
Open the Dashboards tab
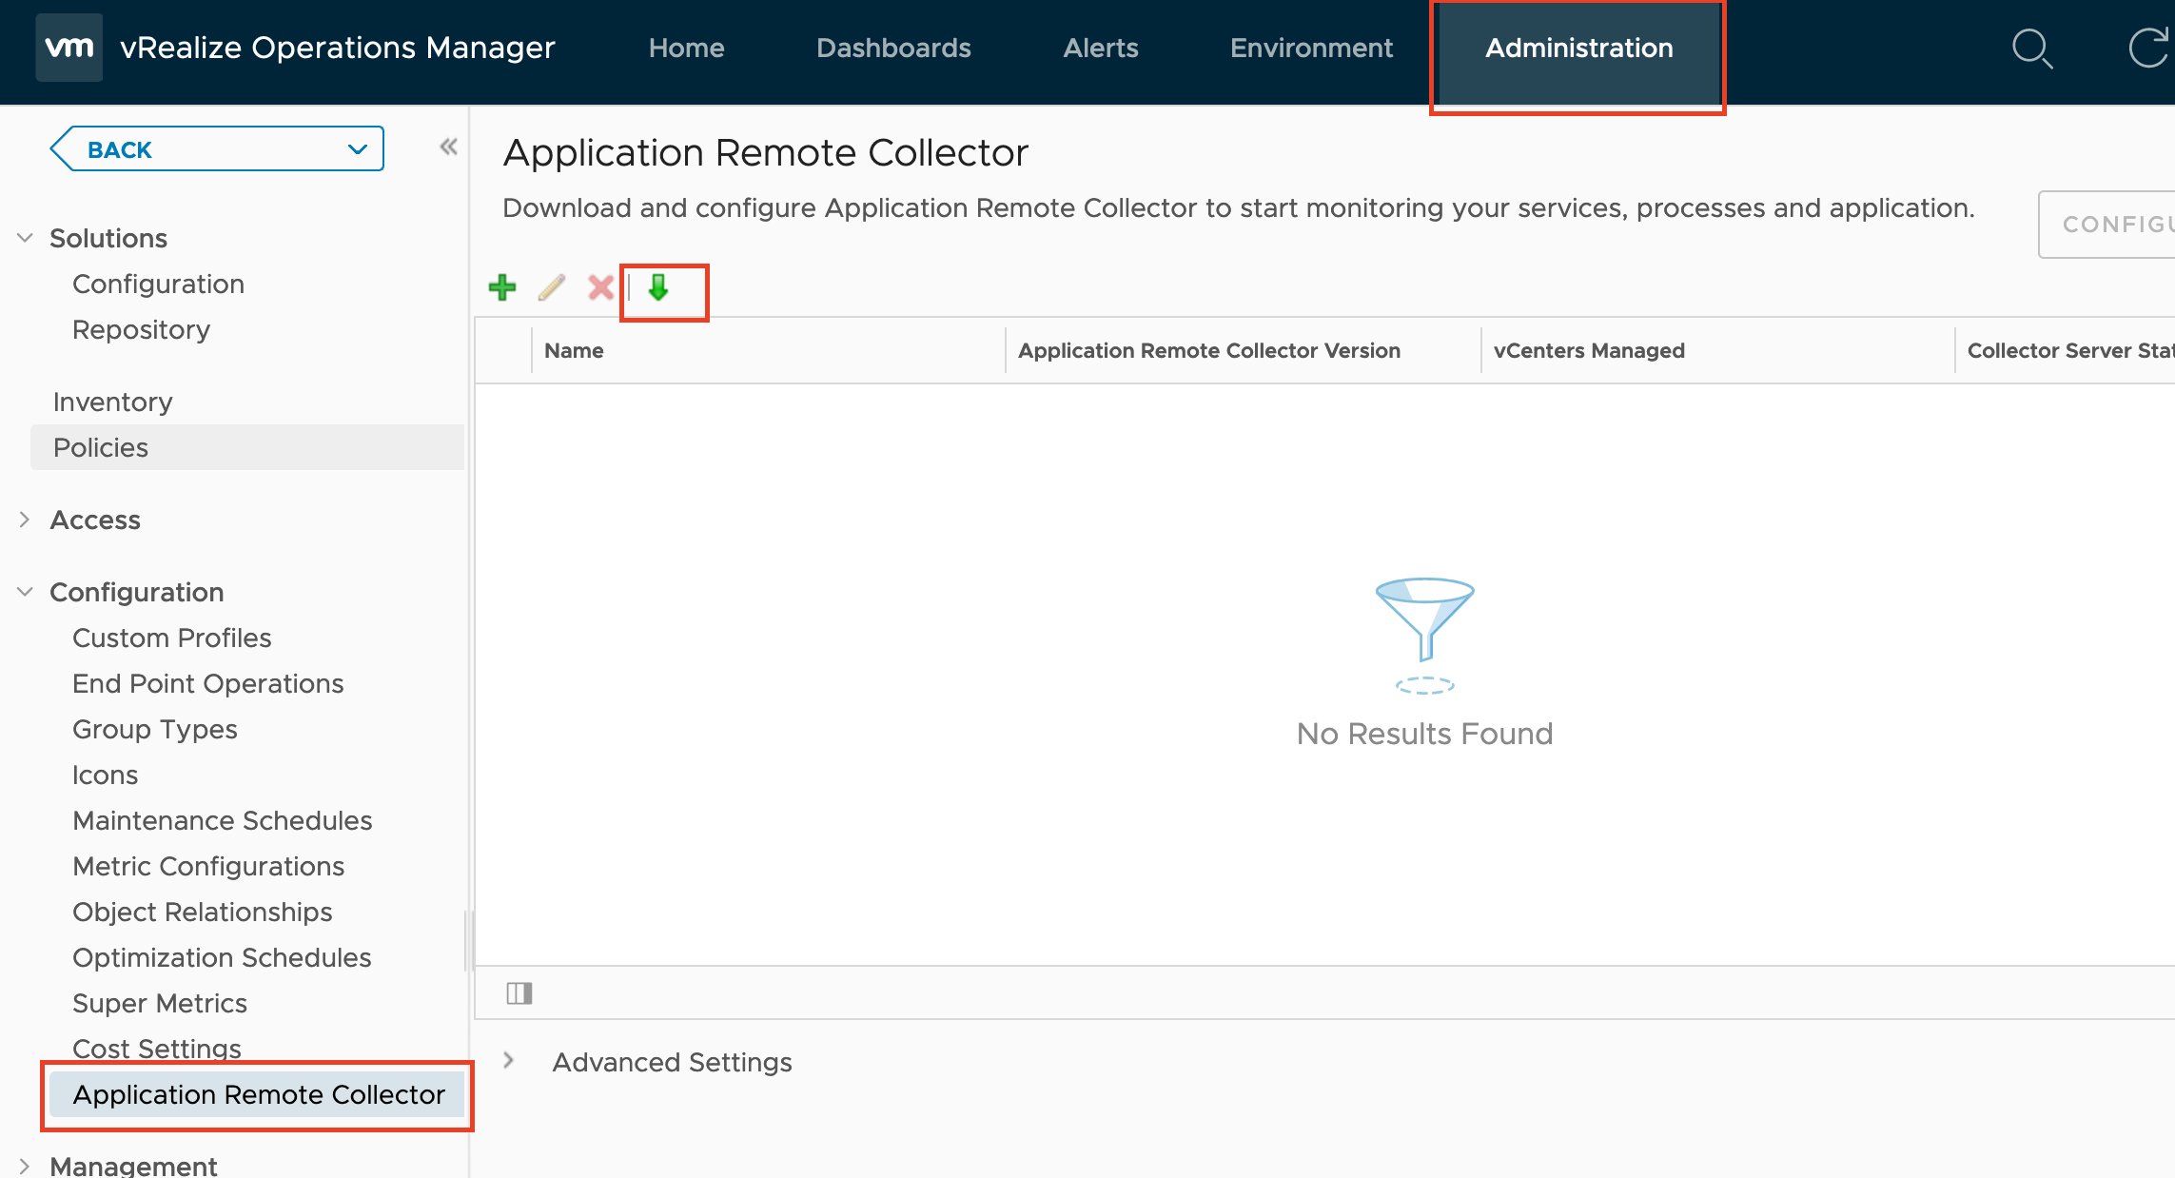(893, 49)
